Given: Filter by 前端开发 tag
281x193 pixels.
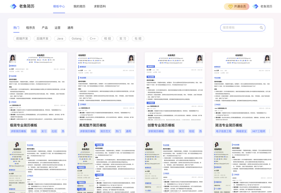Looking at the screenshot, I should point(22,39).
